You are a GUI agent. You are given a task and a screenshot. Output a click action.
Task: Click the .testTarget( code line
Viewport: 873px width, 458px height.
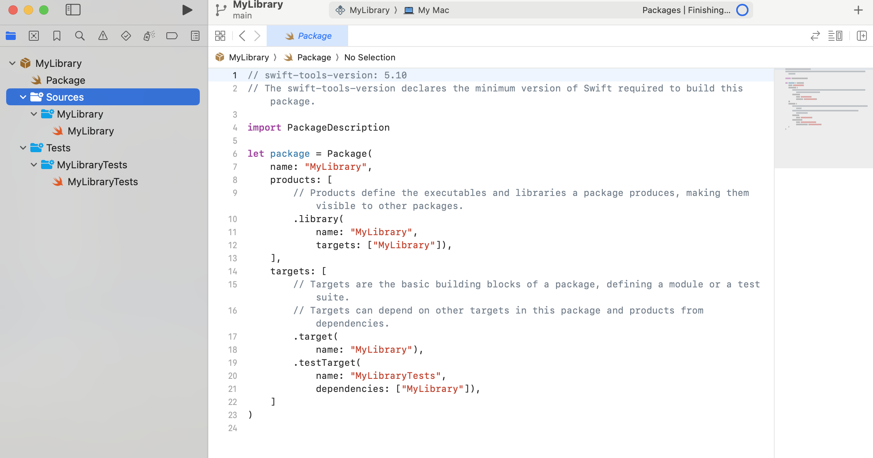pos(327,362)
